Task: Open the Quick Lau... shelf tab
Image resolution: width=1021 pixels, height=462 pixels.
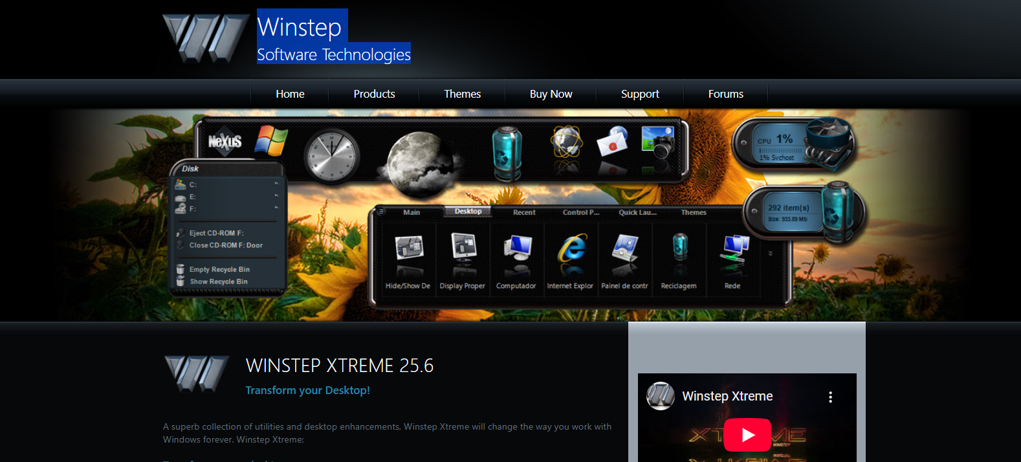Action: (637, 212)
